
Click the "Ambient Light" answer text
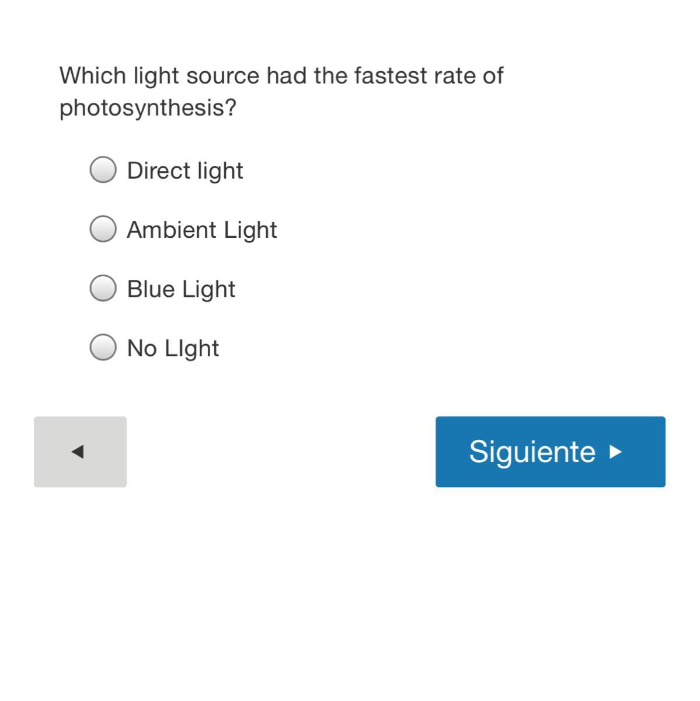tap(201, 230)
